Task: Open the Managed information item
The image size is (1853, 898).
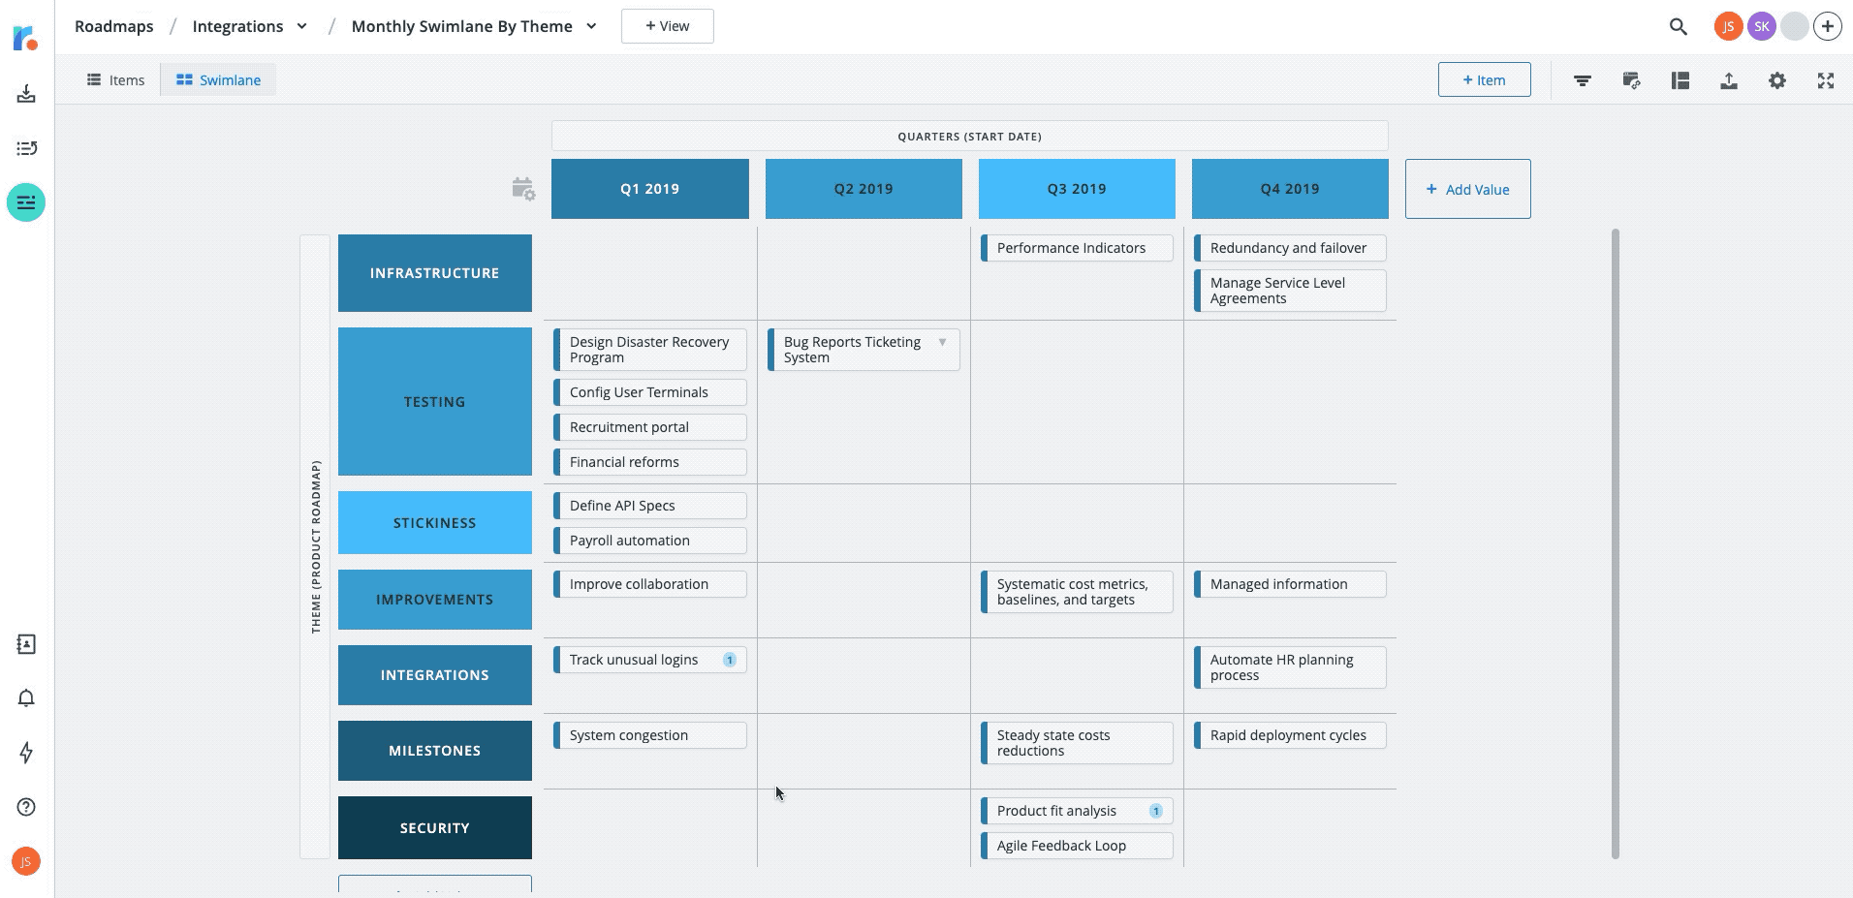Action: point(1290,584)
